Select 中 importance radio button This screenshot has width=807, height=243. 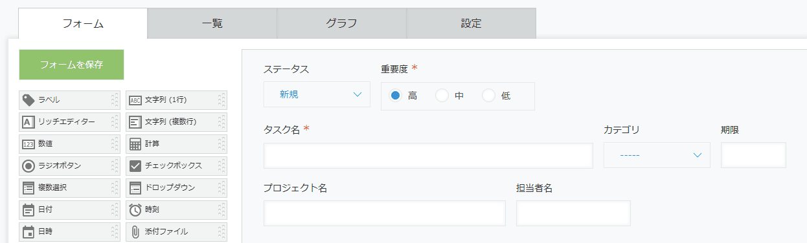click(442, 96)
